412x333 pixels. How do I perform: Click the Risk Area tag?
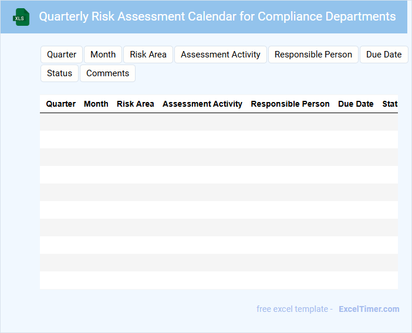click(148, 55)
